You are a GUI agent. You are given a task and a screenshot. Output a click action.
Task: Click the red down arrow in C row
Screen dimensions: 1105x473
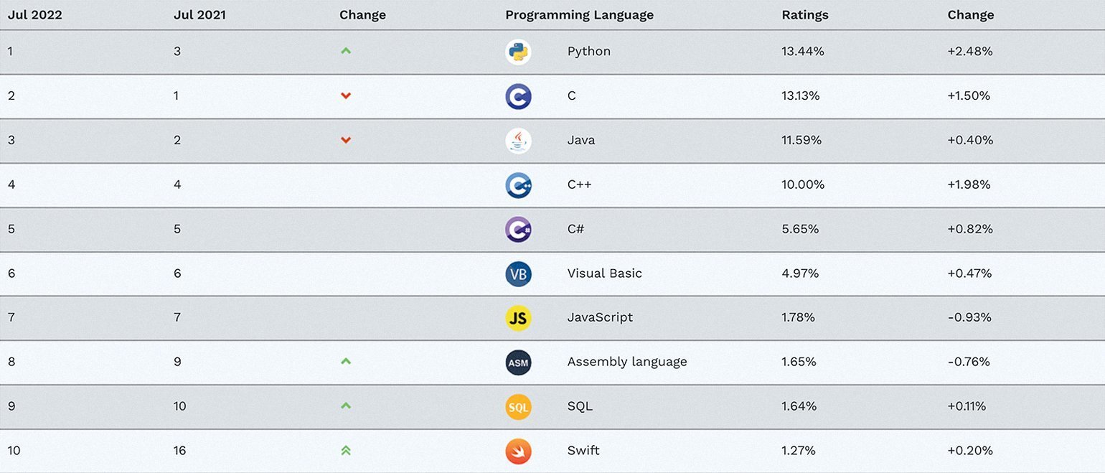[x=346, y=95]
